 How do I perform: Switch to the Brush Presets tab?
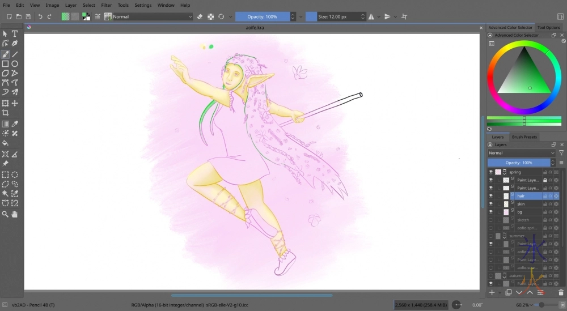coord(524,137)
